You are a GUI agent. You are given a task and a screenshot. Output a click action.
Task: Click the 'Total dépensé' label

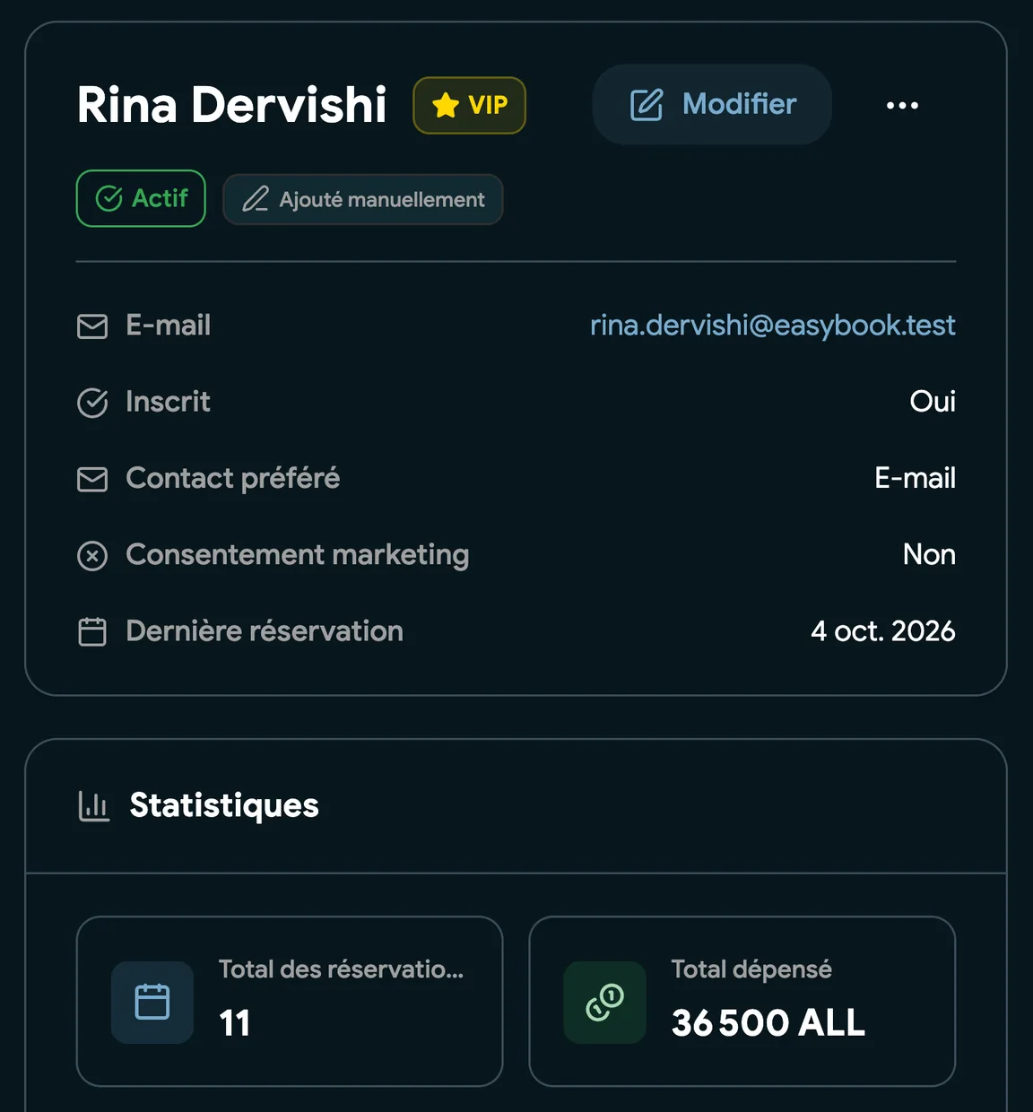click(751, 969)
